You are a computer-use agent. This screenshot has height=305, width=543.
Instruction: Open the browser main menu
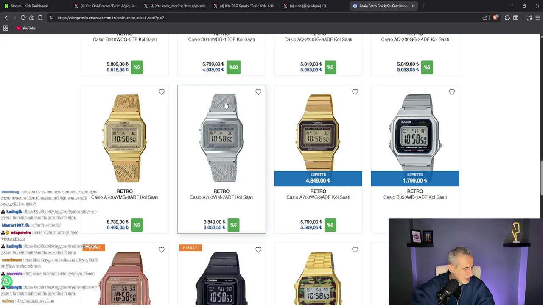pyautogui.click(x=538, y=18)
